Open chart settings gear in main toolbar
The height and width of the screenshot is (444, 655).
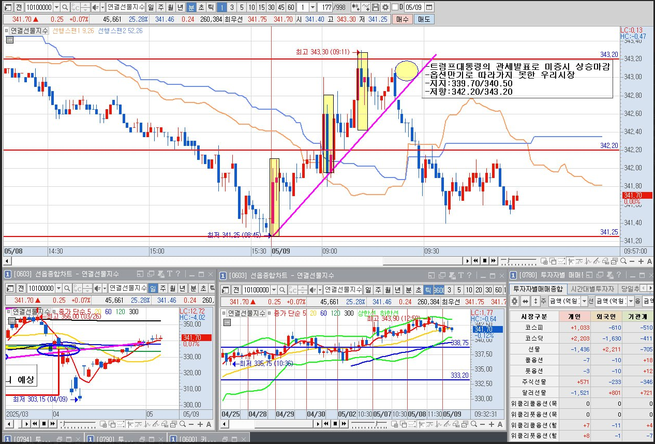pyautogui.click(x=385, y=7)
